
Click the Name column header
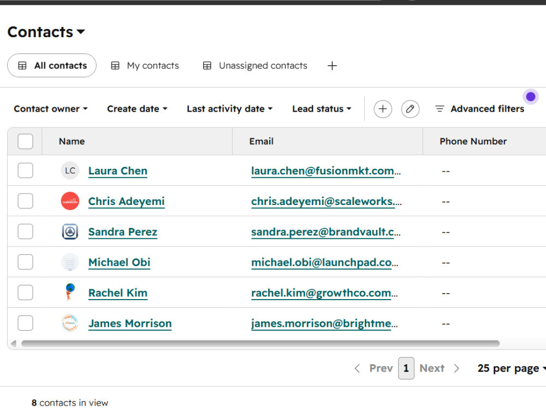pos(137,141)
